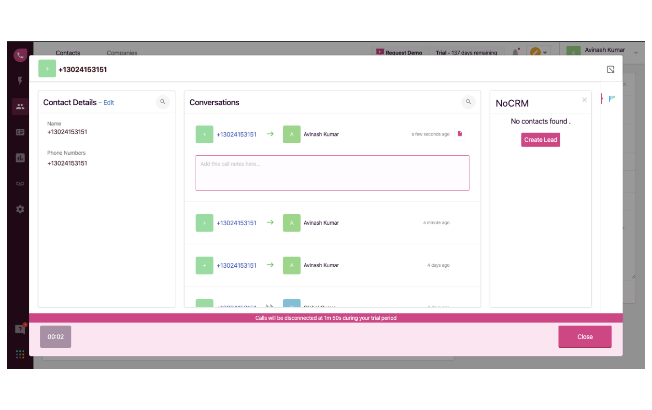652x410 pixels.
Task: Open the Avinash Kumar profile dropdown
Action: [604, 50]
